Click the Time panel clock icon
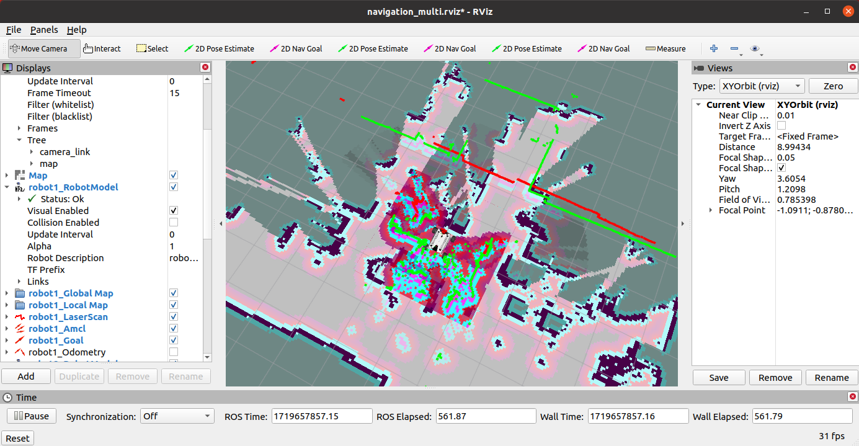 tap(8, 397)
